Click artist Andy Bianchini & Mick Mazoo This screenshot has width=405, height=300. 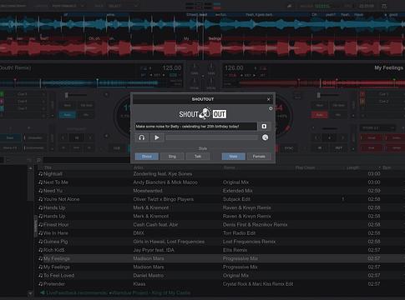tap(165, 182)
